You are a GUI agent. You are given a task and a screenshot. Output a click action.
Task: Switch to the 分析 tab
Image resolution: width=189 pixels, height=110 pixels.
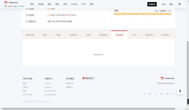(134, 35)
